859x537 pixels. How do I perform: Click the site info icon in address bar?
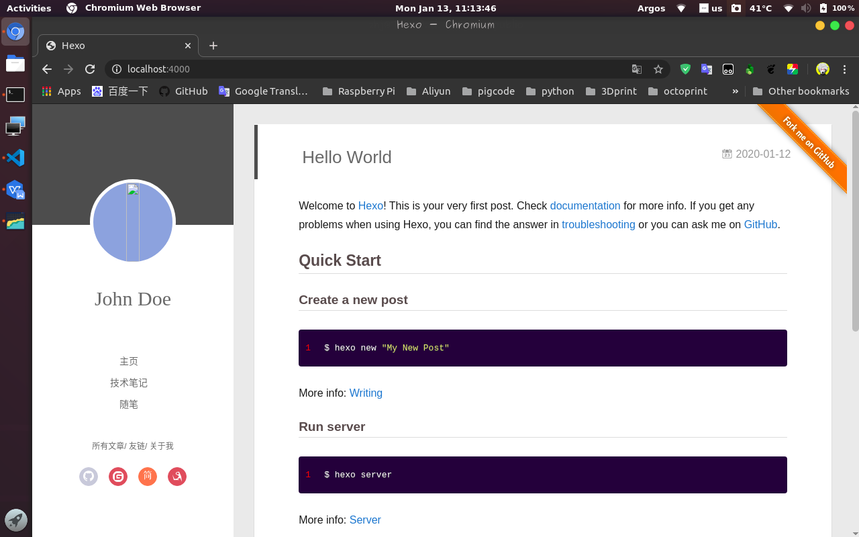117,69
